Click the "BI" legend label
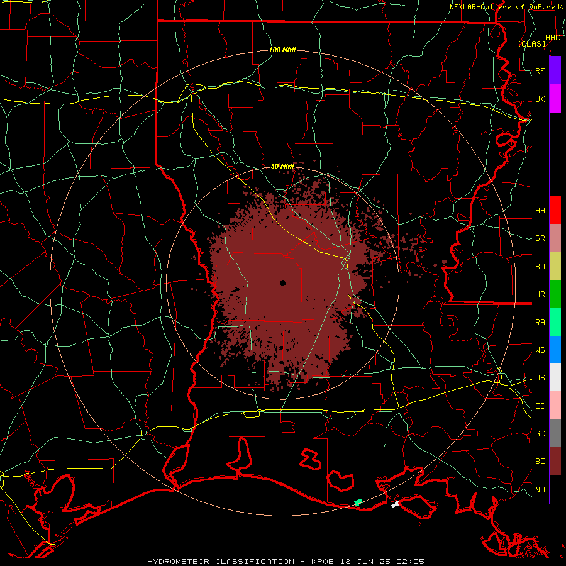 (x=540, y=462)
